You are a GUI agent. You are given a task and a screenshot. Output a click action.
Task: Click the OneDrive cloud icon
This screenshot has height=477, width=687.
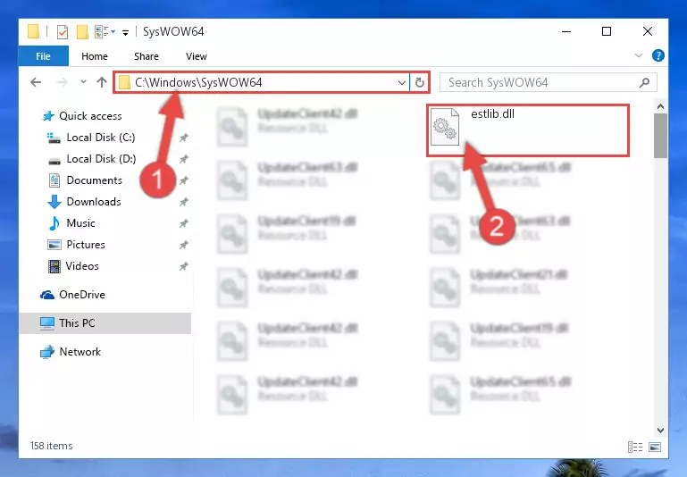coord(47,295)
